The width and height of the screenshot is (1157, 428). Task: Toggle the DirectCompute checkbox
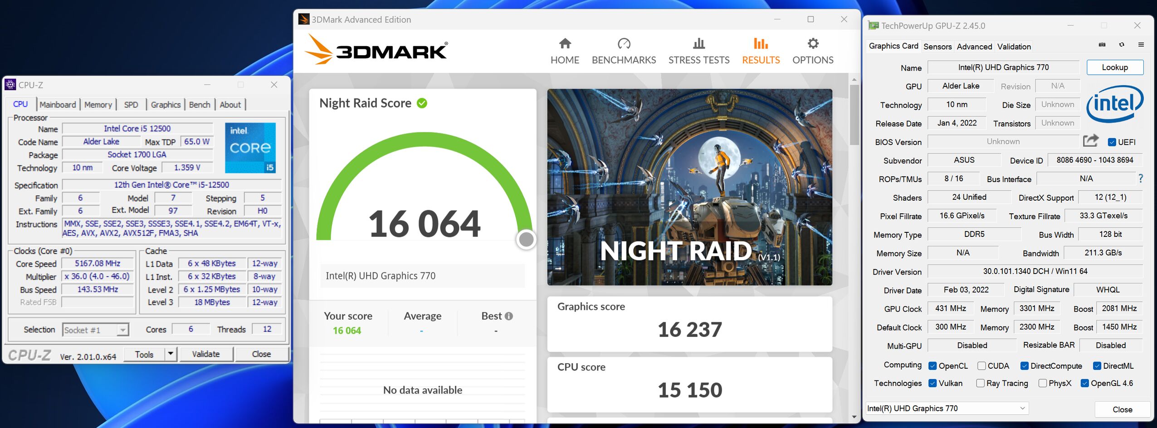[1024, 366]
